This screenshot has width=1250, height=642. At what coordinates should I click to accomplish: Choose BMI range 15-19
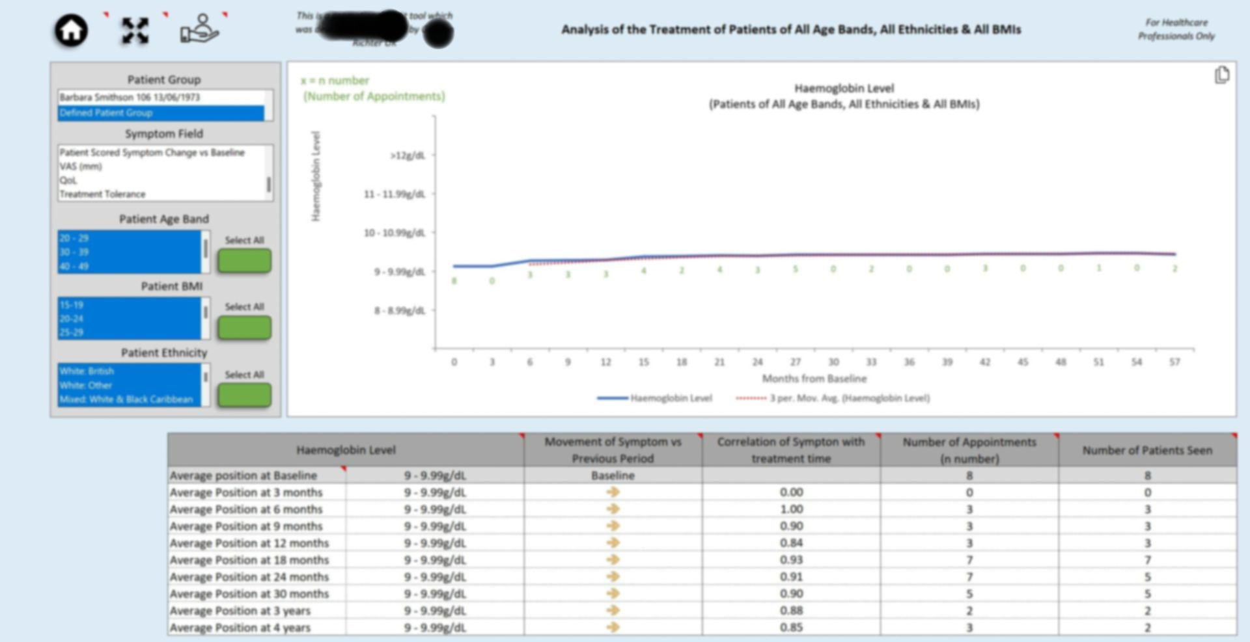pos(130,305)
